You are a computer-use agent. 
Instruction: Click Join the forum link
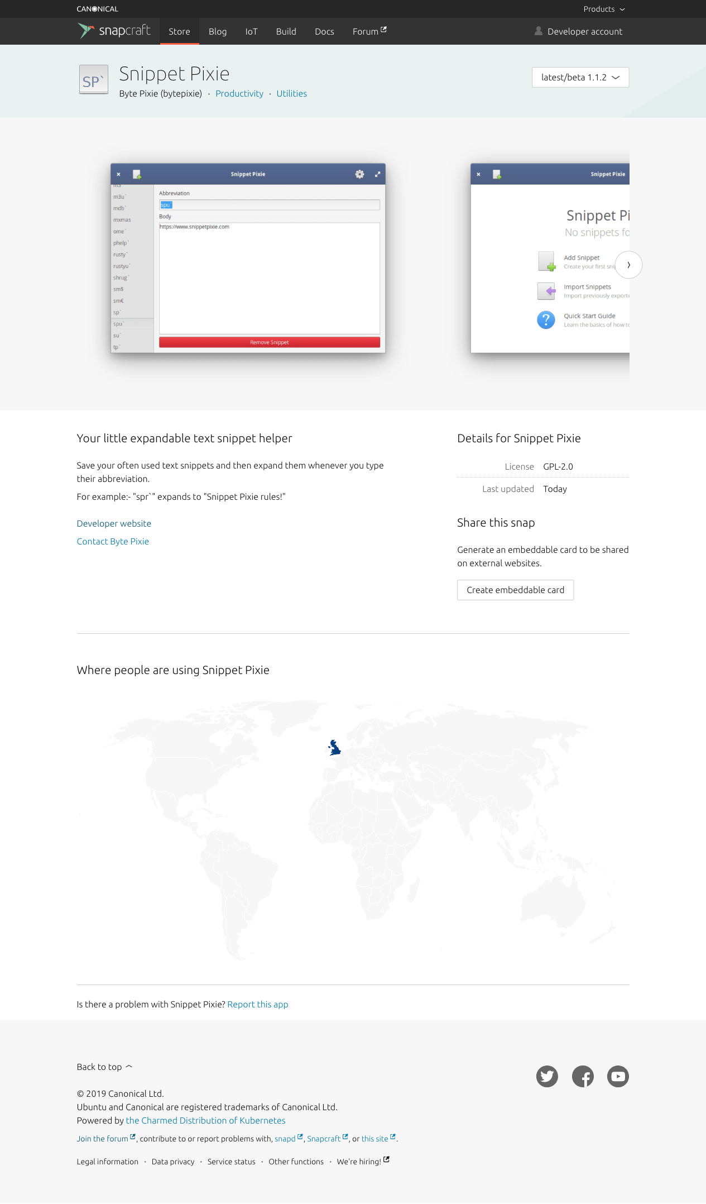pos(106,1139)
